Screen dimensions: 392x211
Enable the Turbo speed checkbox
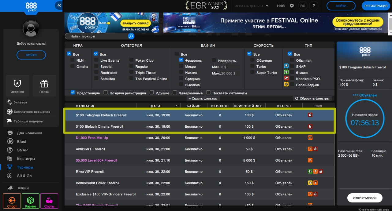point(252,66)
